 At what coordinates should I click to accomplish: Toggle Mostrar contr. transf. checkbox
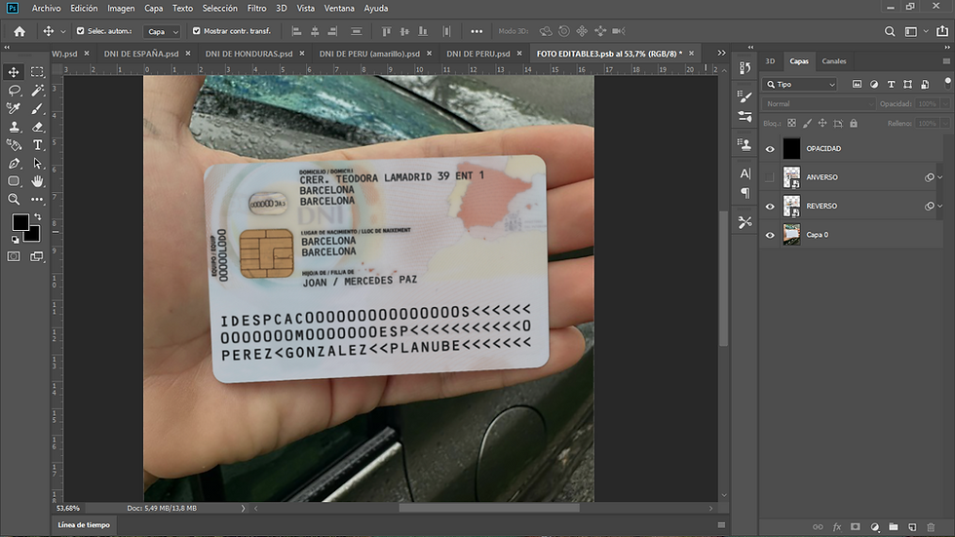click(196, 30)
